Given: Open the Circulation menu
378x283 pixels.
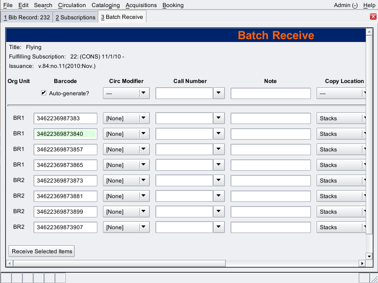Looking at the screenshot, I should [72, 5].
